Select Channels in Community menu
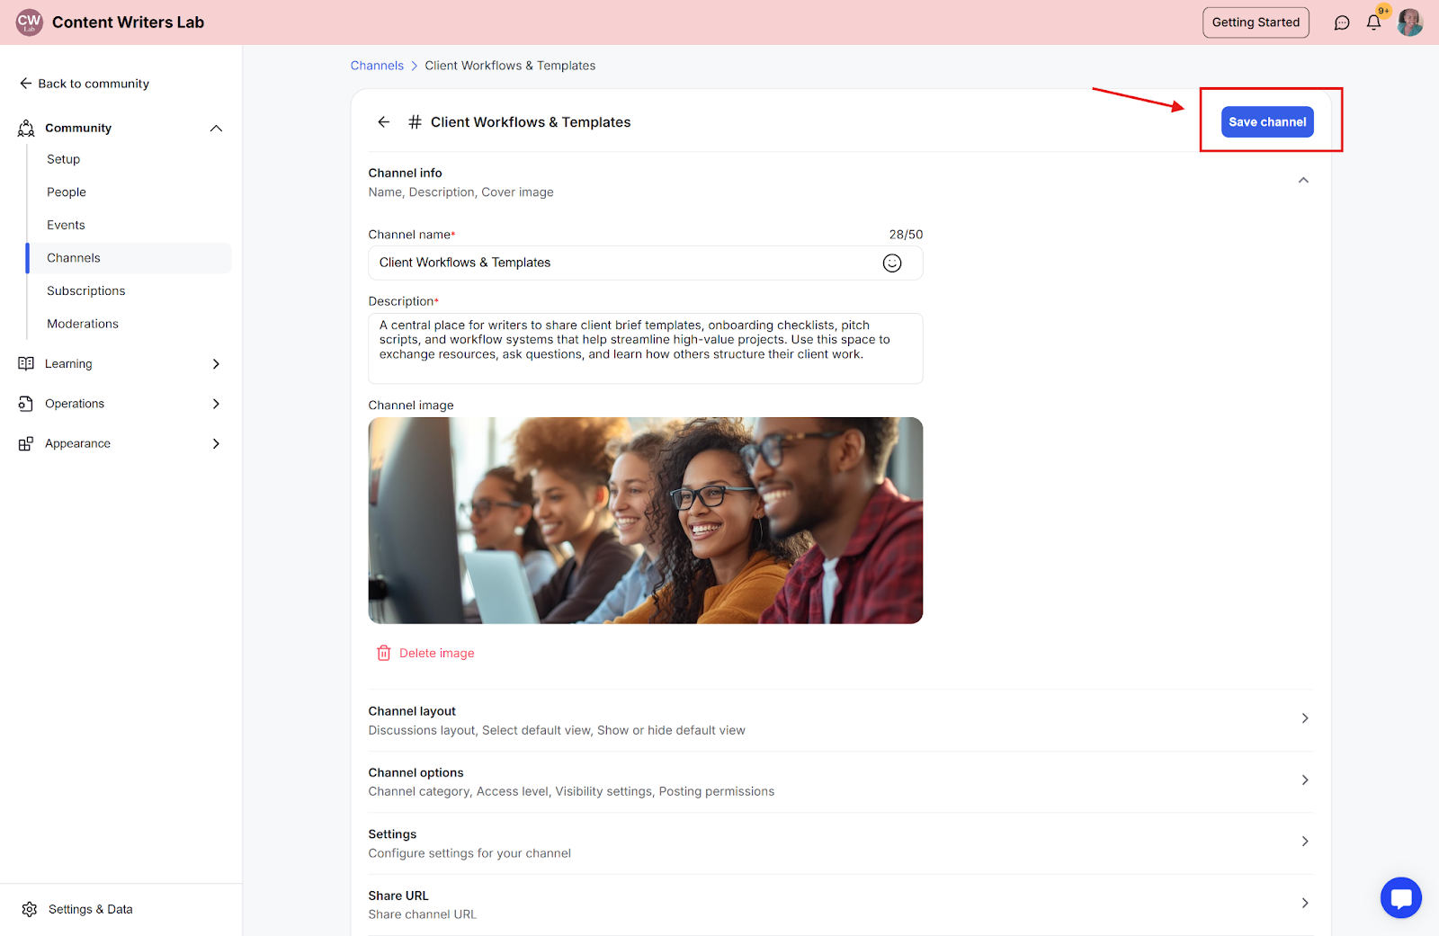This screenshot has height=936, width=1439. click(129, 258)
